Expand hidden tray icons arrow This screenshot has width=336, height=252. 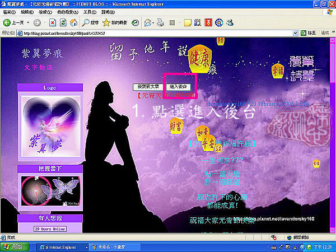tap(302, 247)
